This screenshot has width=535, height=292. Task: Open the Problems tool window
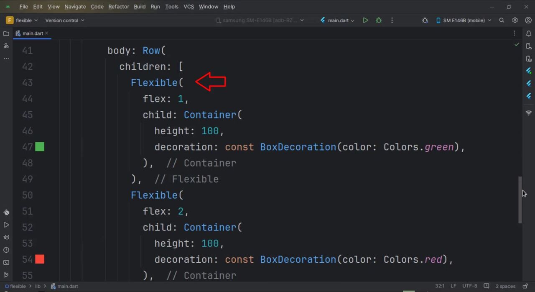(x=6, y=250)
